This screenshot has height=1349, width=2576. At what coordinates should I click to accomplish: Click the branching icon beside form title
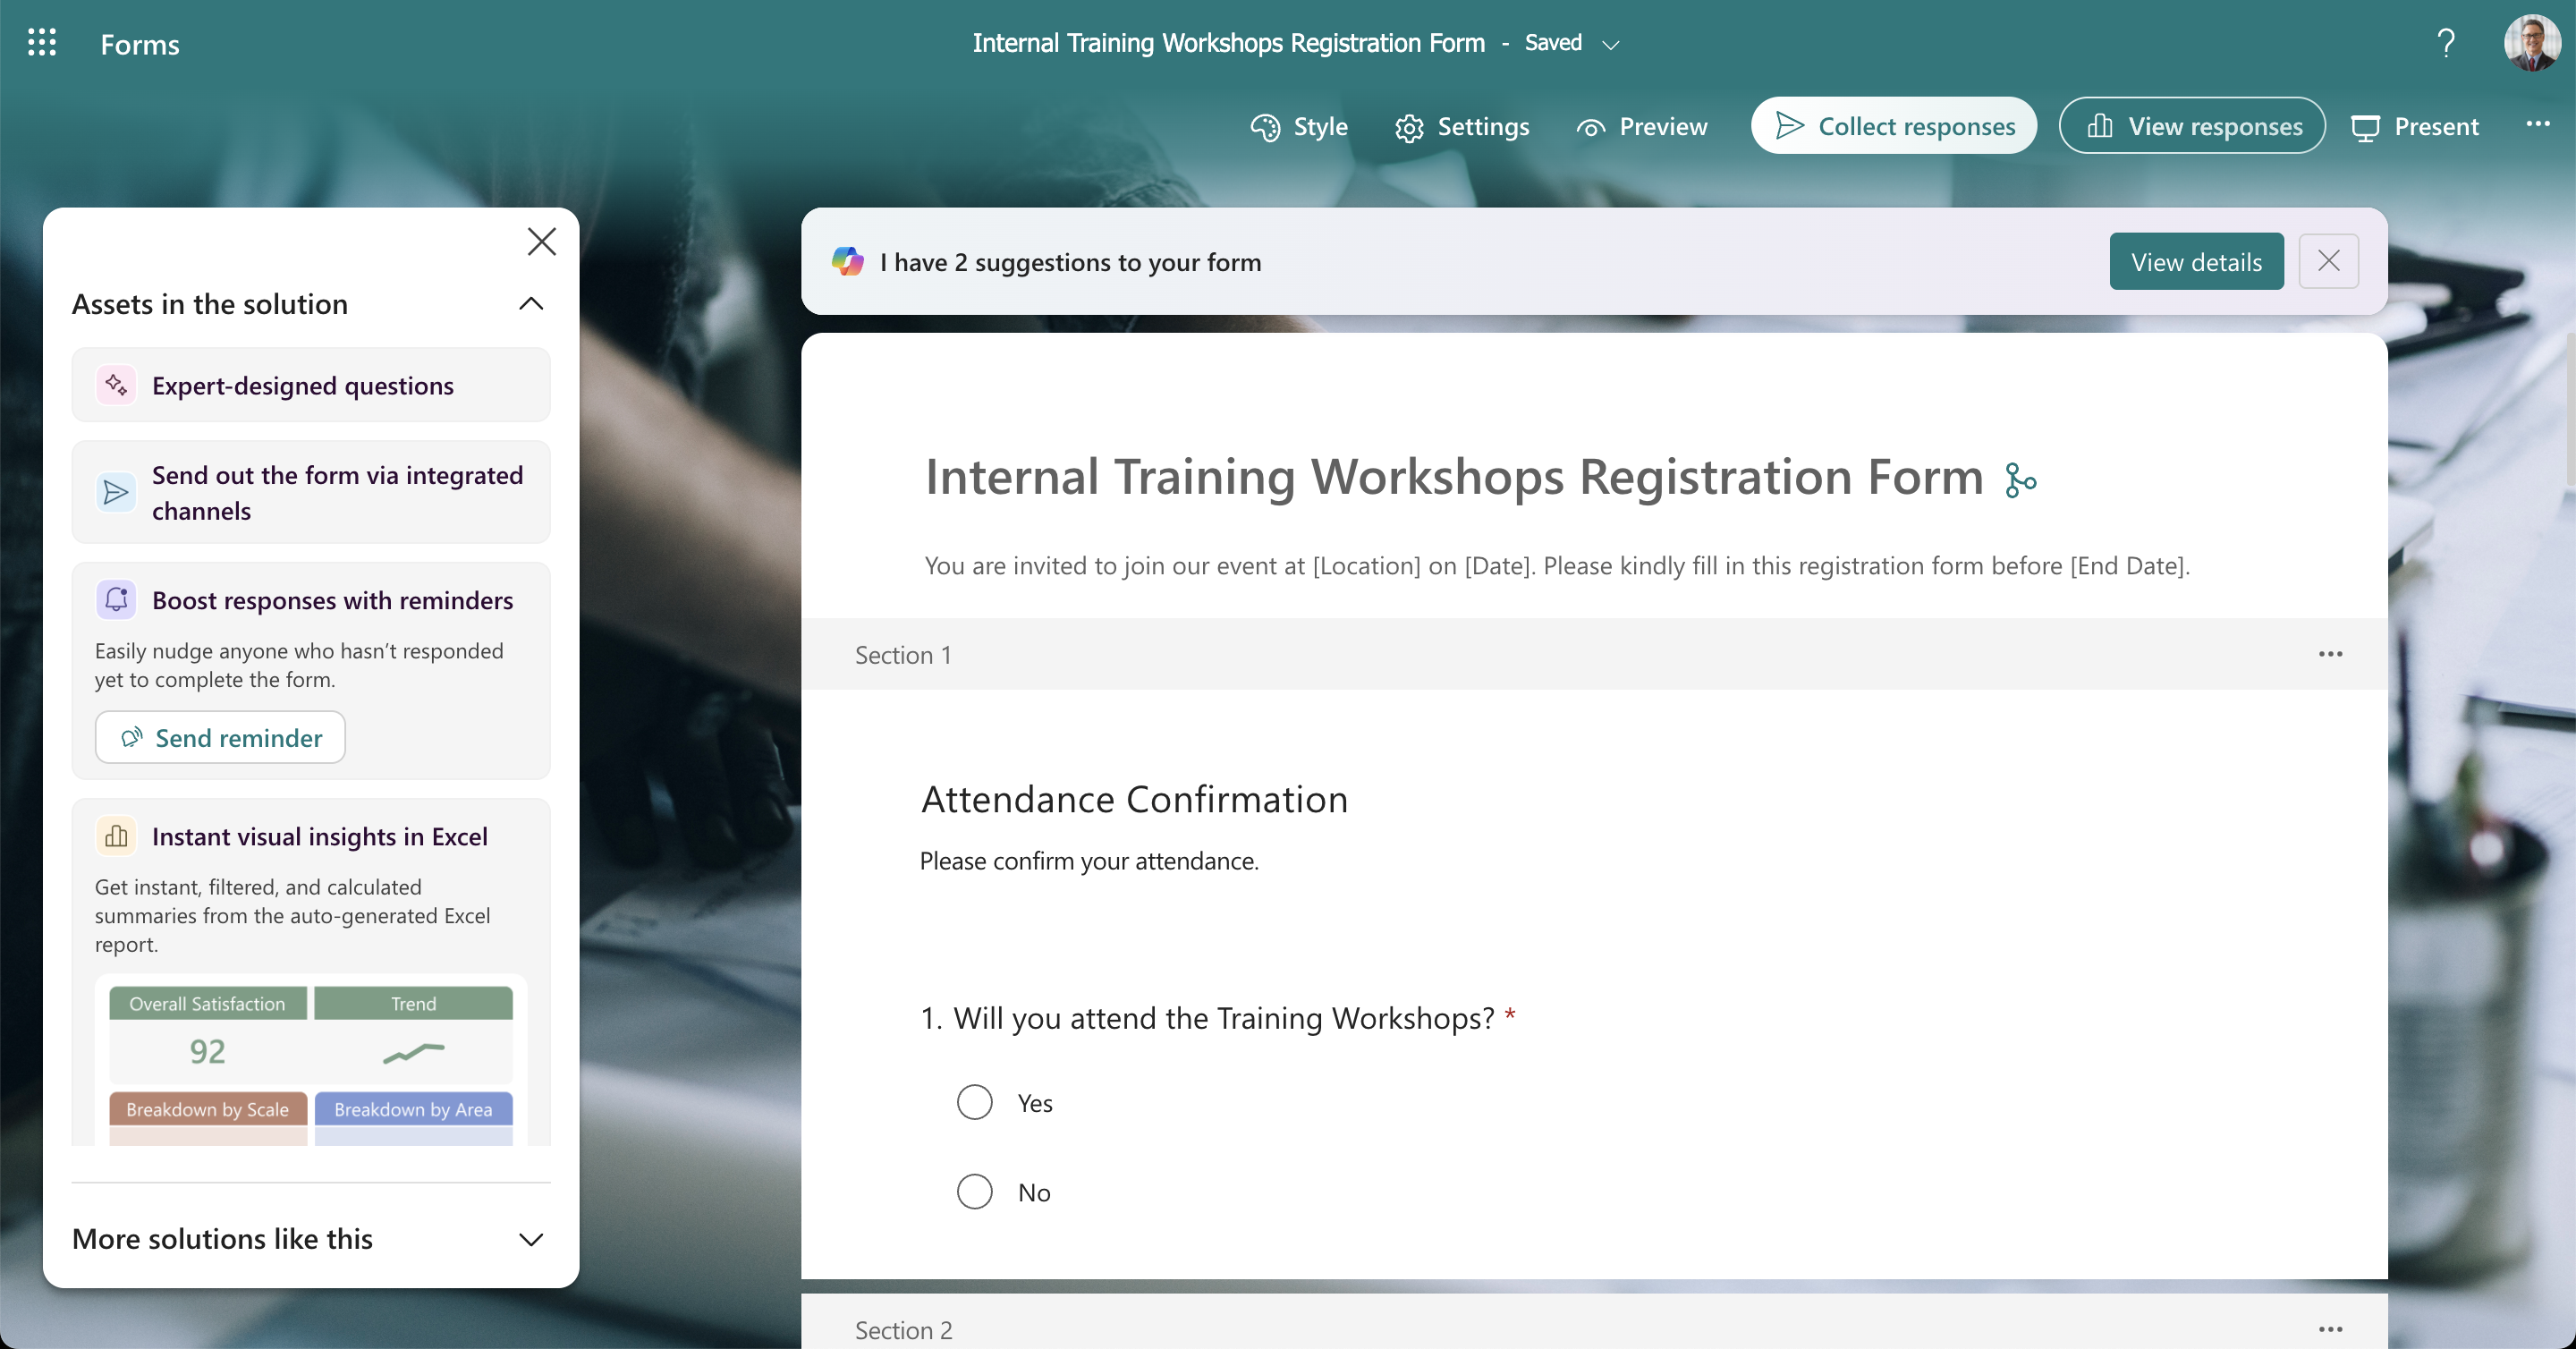pos(2020,480)
